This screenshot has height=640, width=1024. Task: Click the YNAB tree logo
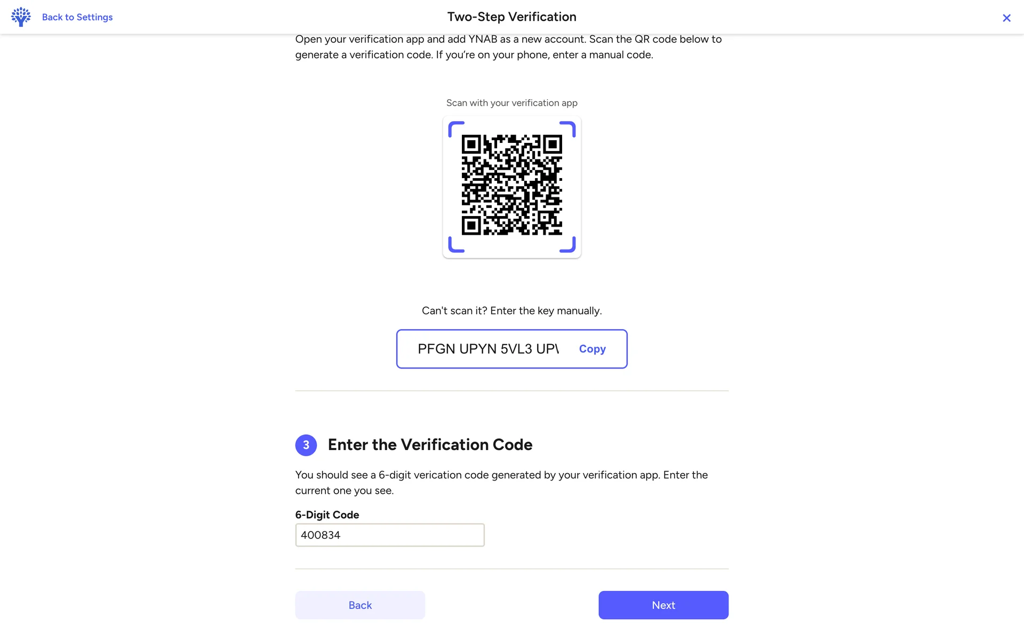pos(21,17)
